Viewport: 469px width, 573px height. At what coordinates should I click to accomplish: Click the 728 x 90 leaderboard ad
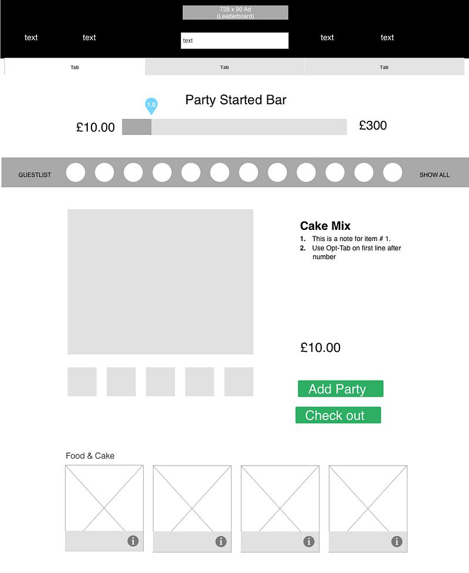(x=235, y=13)
